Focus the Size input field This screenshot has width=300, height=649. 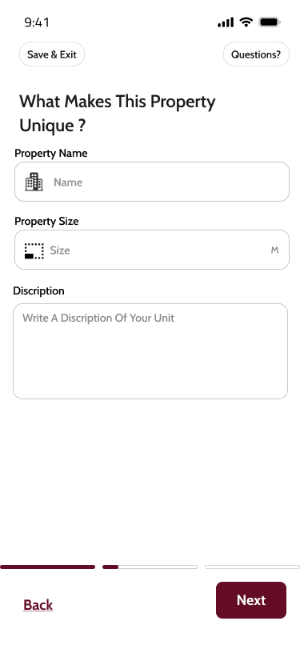click(x=152, y=250)
